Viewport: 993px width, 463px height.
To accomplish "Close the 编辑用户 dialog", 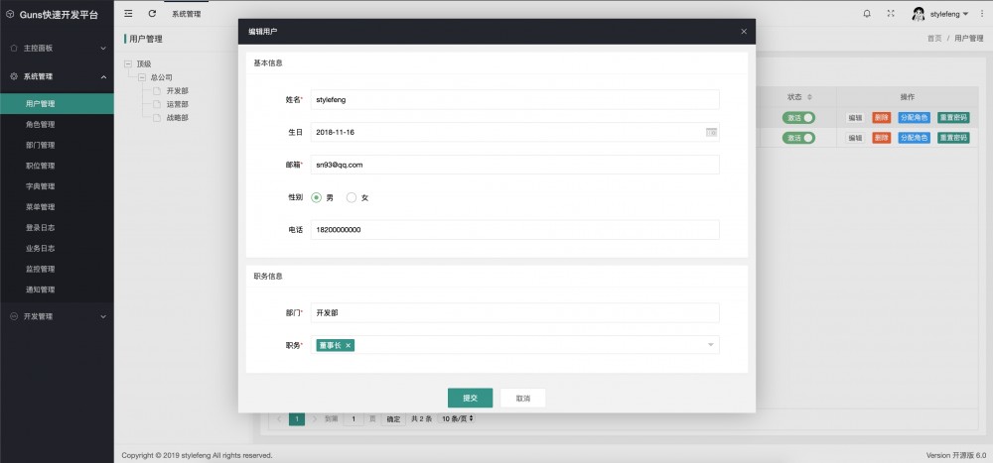I will pos(744,31).
